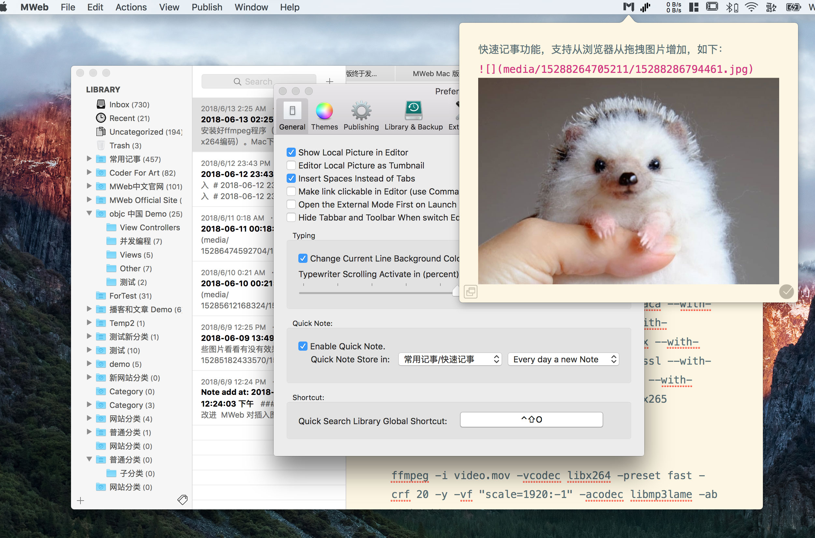Open the Publishing preferences gear icon
The width and height of the screenshot is (815, 538).
point(361,111)
